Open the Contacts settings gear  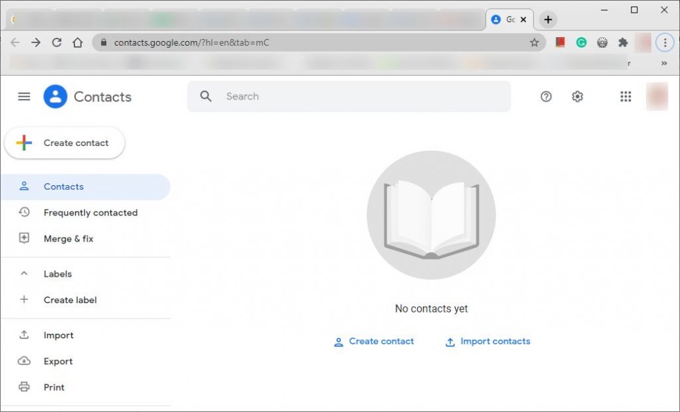click(577, 96)
